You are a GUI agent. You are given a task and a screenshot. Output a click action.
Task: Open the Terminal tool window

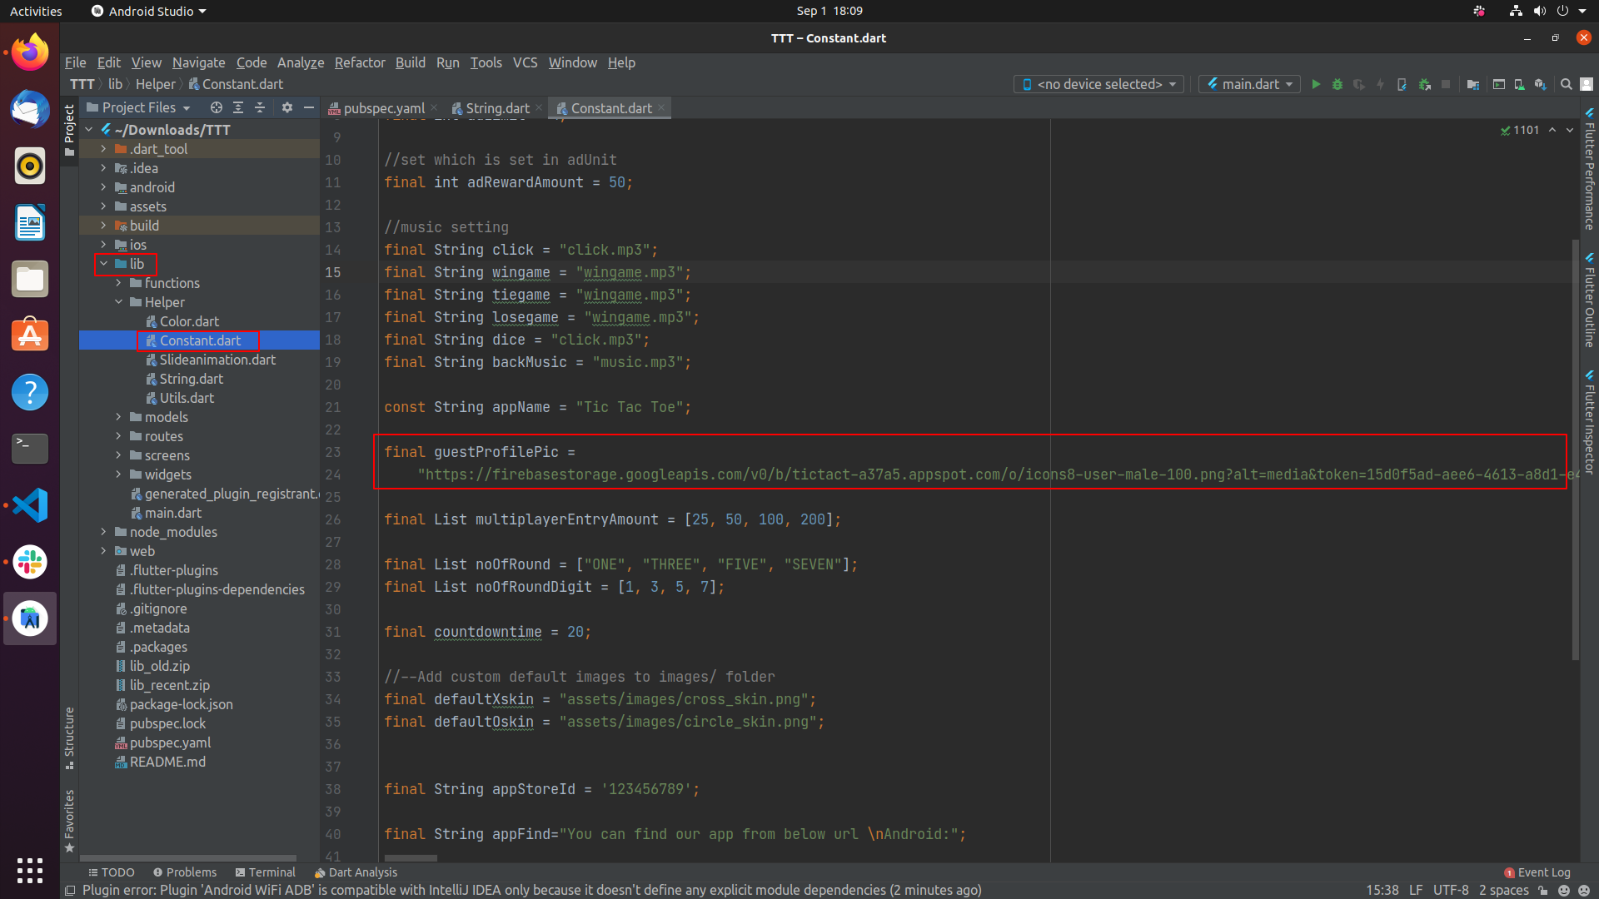coord(265,872)
